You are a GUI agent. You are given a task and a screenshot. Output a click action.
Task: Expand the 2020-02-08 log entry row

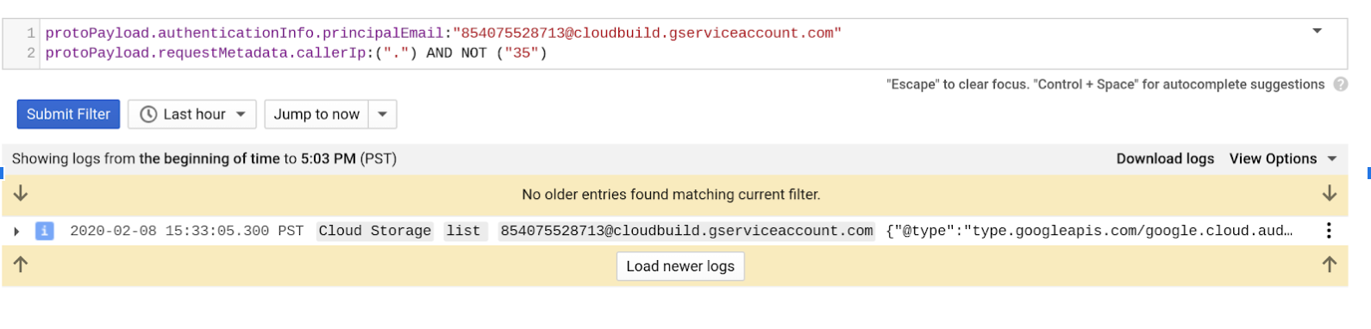click(16, 231)
